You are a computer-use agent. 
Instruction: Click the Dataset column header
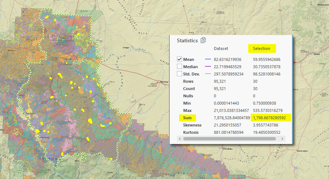[221, 48]
